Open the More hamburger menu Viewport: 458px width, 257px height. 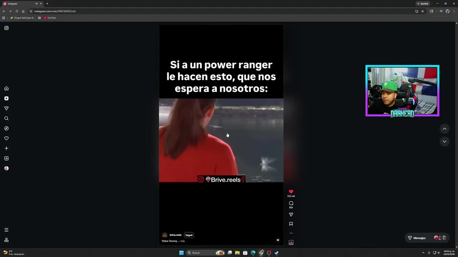[x=6, y=230]
